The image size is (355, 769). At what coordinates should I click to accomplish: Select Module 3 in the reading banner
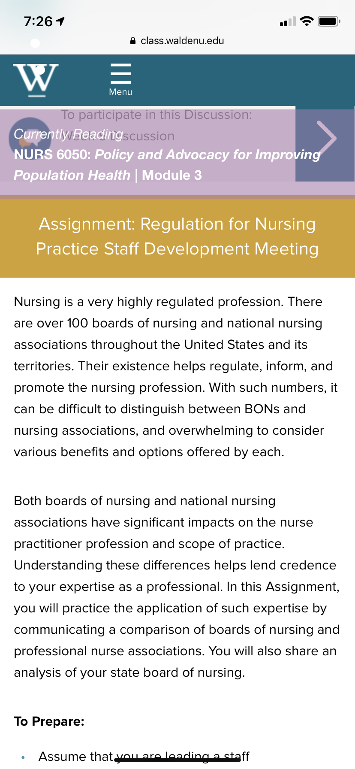tap(172, 175)
